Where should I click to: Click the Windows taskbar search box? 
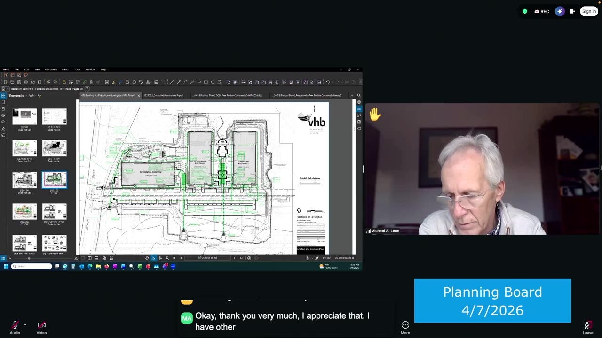(32, 266)
